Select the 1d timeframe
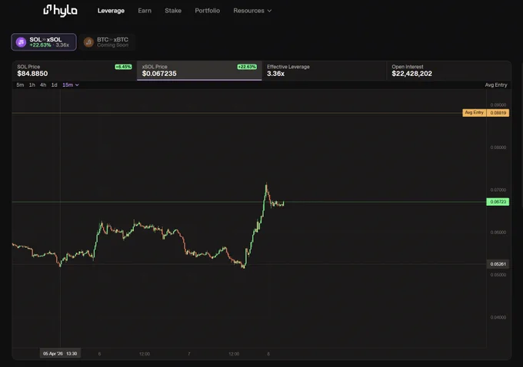The width and height of the screenshot is (523, 367). pos(54,85)
